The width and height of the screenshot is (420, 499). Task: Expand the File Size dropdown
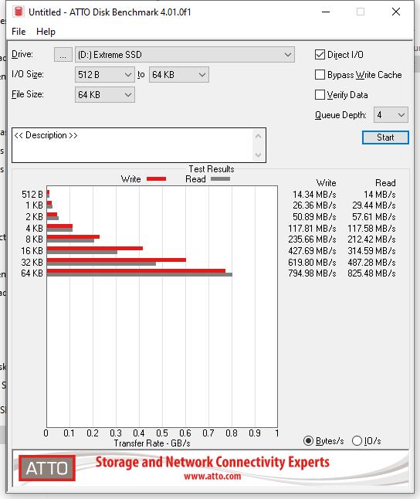[x=105, y=95]
